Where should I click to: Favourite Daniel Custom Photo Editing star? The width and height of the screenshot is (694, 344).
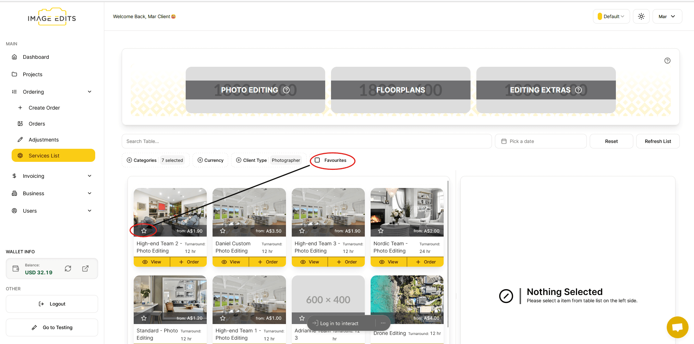[x=223, y=231]
